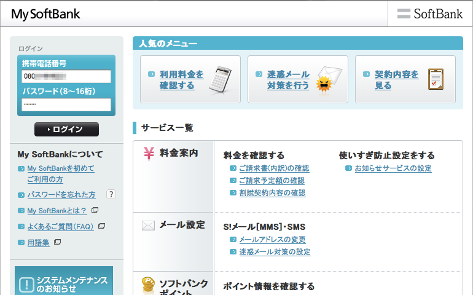Open the 利用料金を確認する link
Viewport: 473px width, 295px height.
point(182,80)
